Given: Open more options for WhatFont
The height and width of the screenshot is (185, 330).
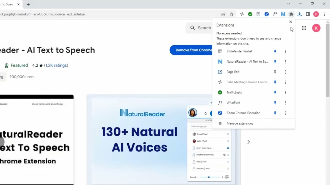Looking at the screenshot, I should [285, 103].
